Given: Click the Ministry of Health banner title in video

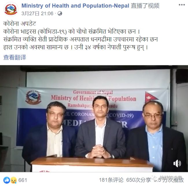Looking at the screenshot, I should click(x=93, y=99).
